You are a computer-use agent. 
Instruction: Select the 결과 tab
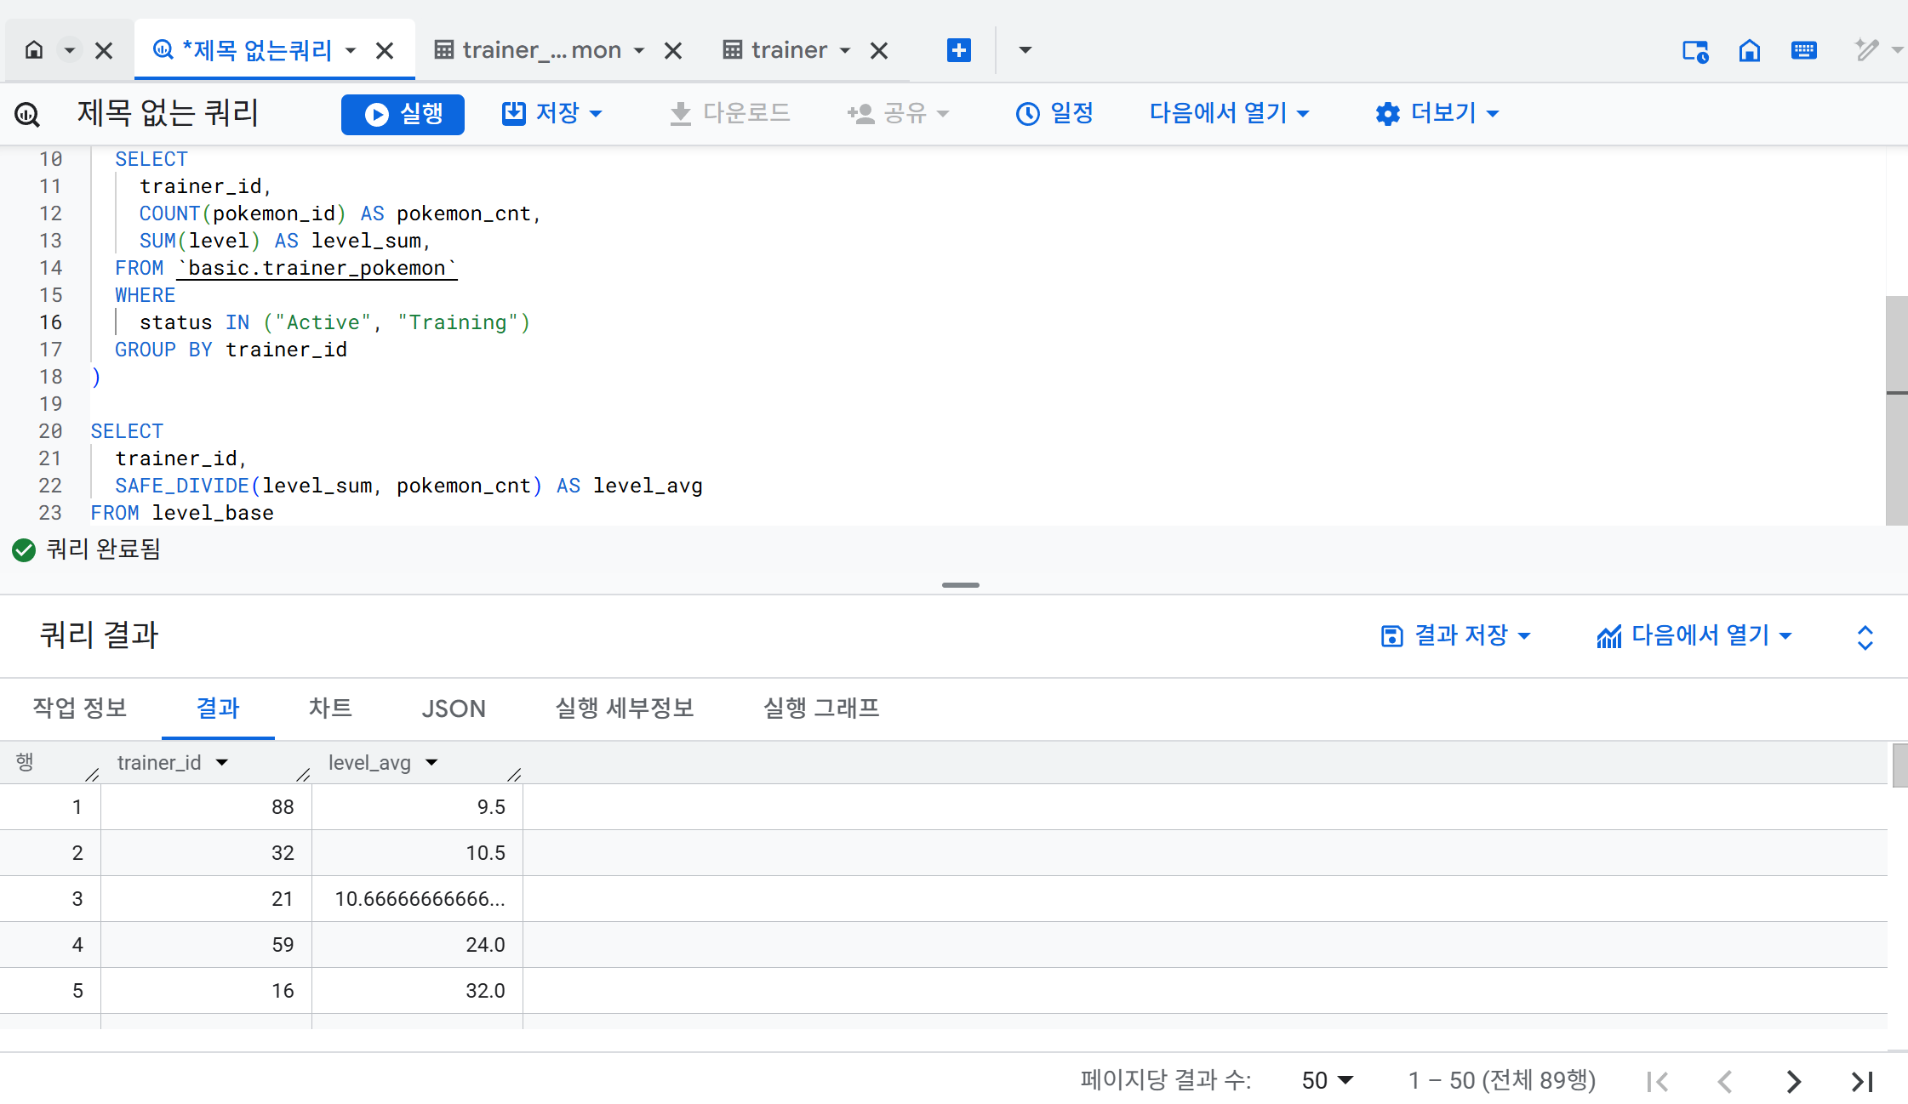pos(218,708)
